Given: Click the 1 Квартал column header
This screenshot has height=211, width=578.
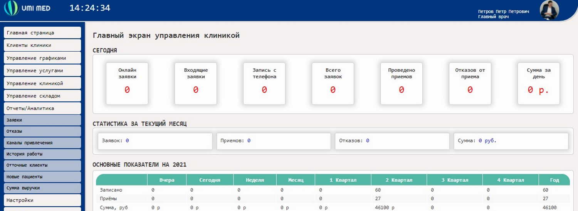Looking at the screenshot, I should (x=343, y=180).
